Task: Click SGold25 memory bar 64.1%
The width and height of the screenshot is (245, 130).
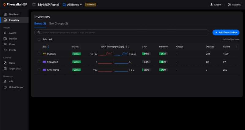Action: 164,54
